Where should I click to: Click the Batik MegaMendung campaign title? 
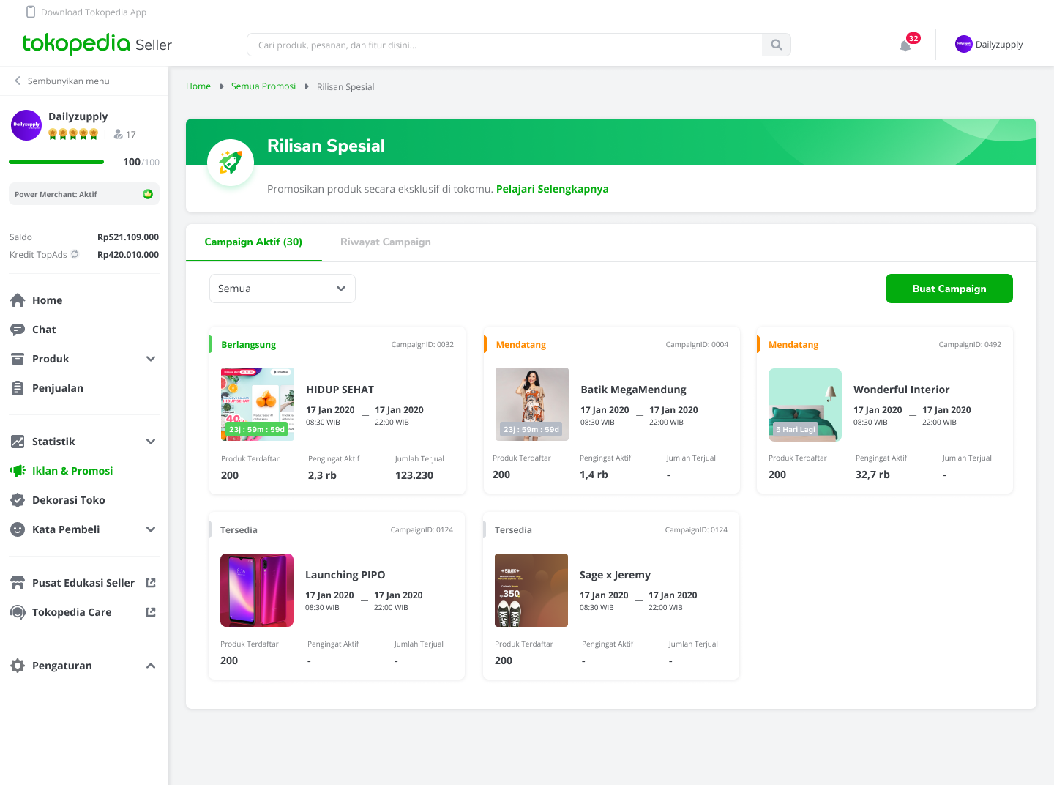click(634, 390)
